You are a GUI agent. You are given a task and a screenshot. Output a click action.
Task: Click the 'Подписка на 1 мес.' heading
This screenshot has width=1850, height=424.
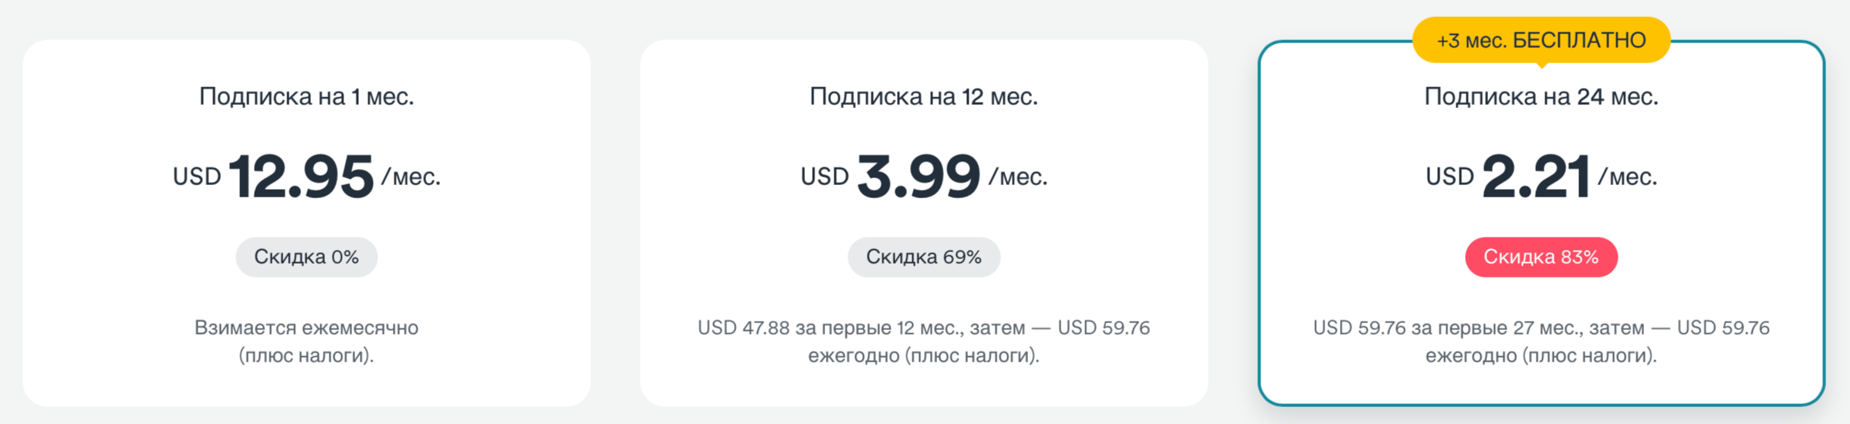[x=306, y=96]
